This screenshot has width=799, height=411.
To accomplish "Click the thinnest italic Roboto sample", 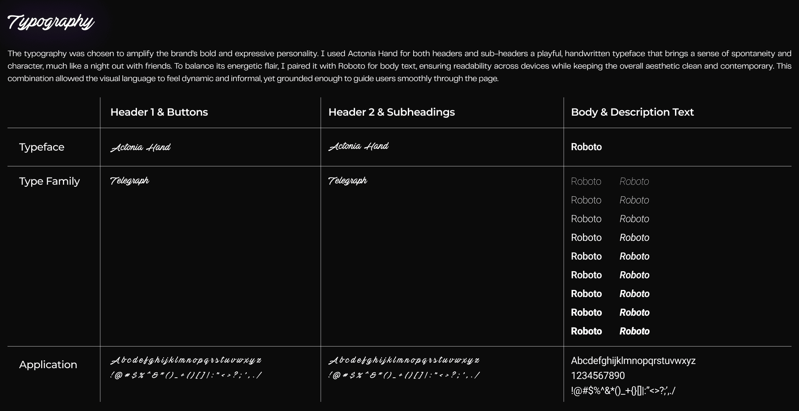I will point(634,182).
